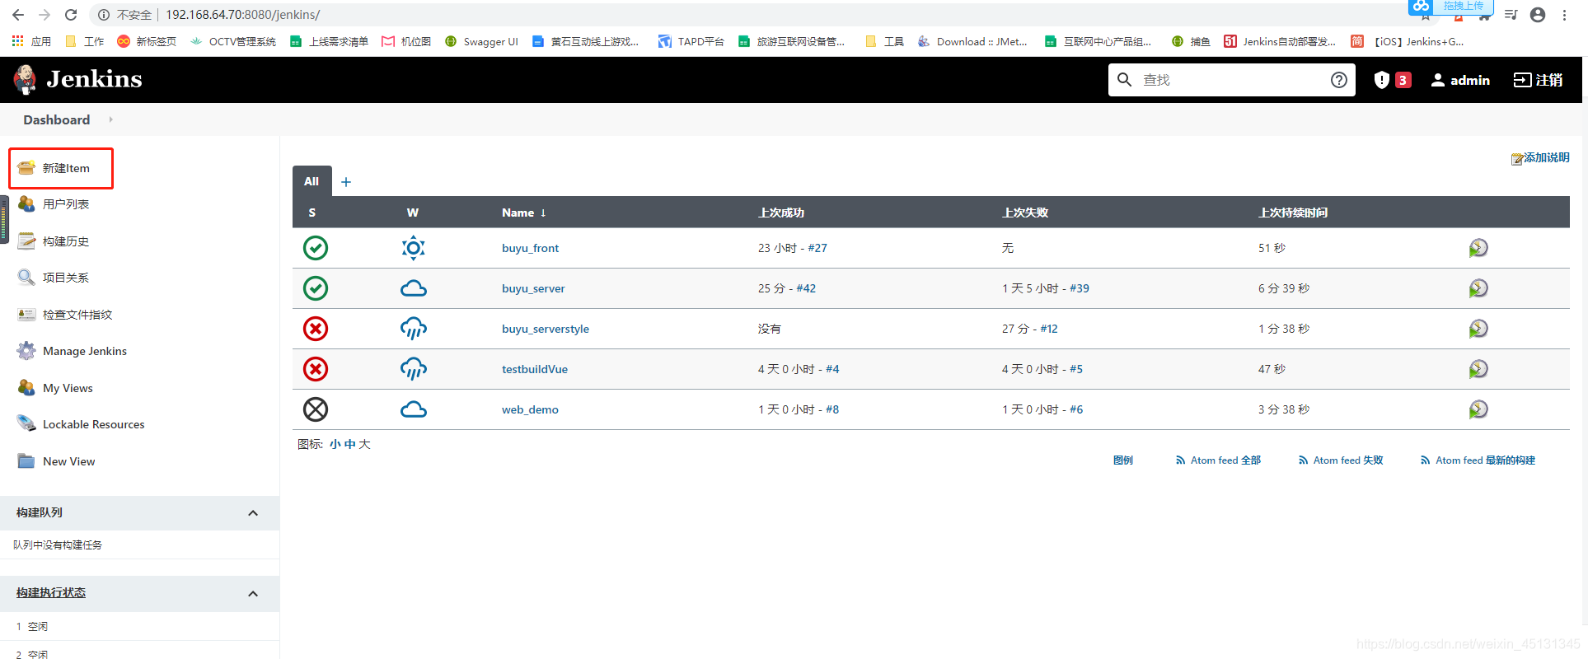Open the web_demo job
Viewport: 1588px width, 659px height.
point(530,409)
